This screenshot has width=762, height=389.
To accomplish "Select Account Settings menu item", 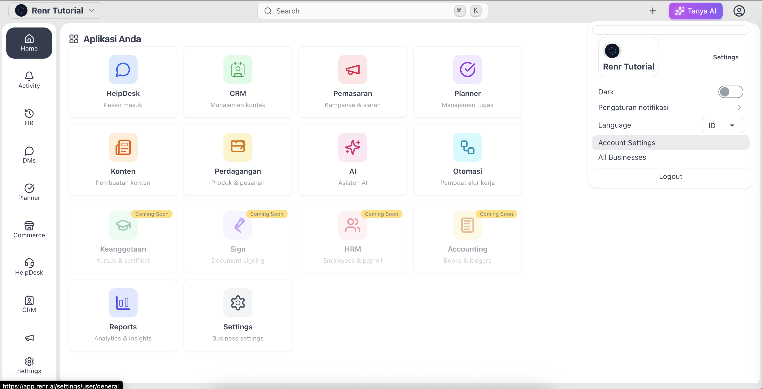I will click(x=670, y=143).
